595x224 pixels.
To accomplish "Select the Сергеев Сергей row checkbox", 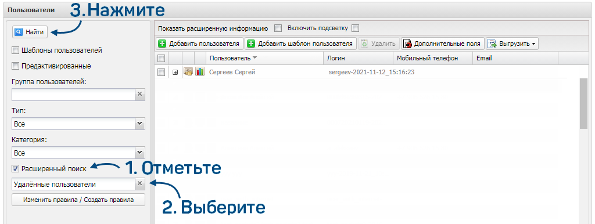I will pyautogui.click(x=162, y=72).
